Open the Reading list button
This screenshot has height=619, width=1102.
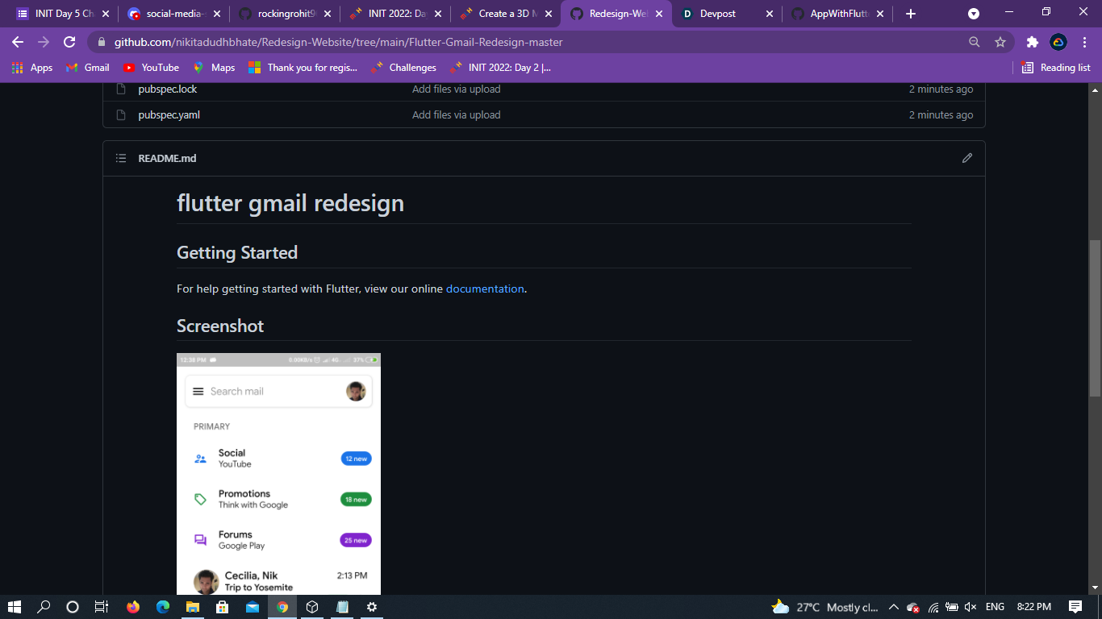[1056, 68]
